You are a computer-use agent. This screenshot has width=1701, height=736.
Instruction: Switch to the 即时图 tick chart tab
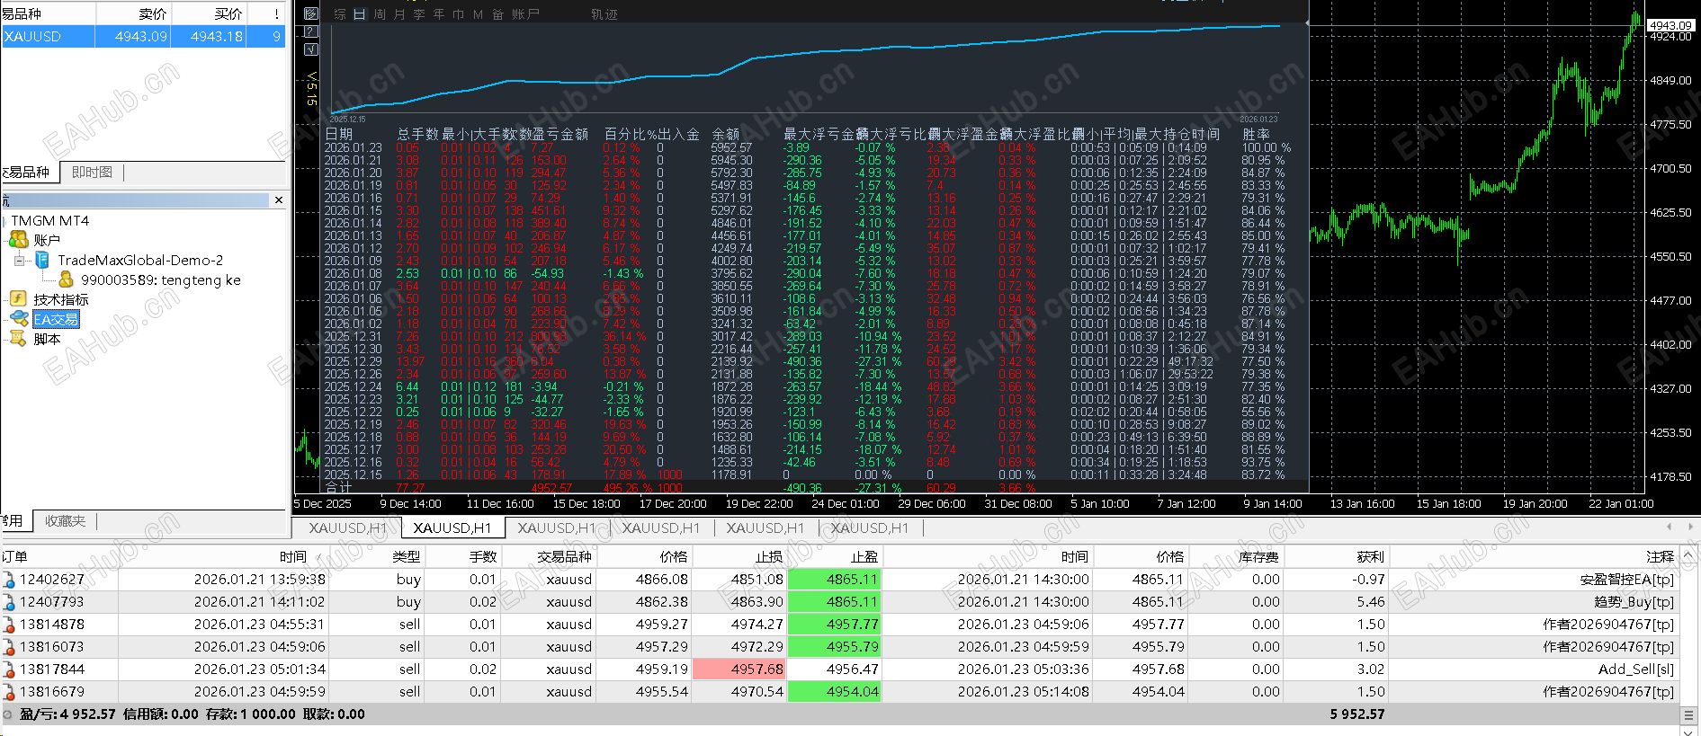tap(92, 172)
